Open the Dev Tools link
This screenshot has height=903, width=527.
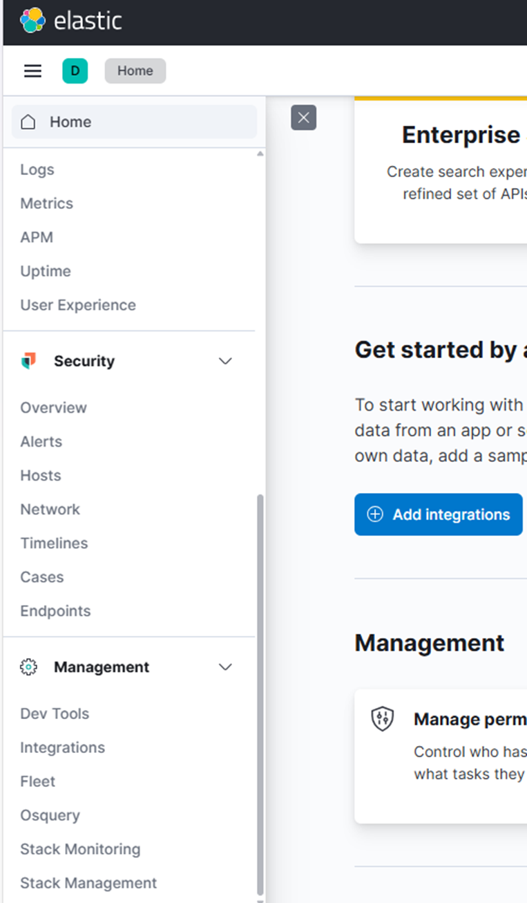click(x=55, y=714)
